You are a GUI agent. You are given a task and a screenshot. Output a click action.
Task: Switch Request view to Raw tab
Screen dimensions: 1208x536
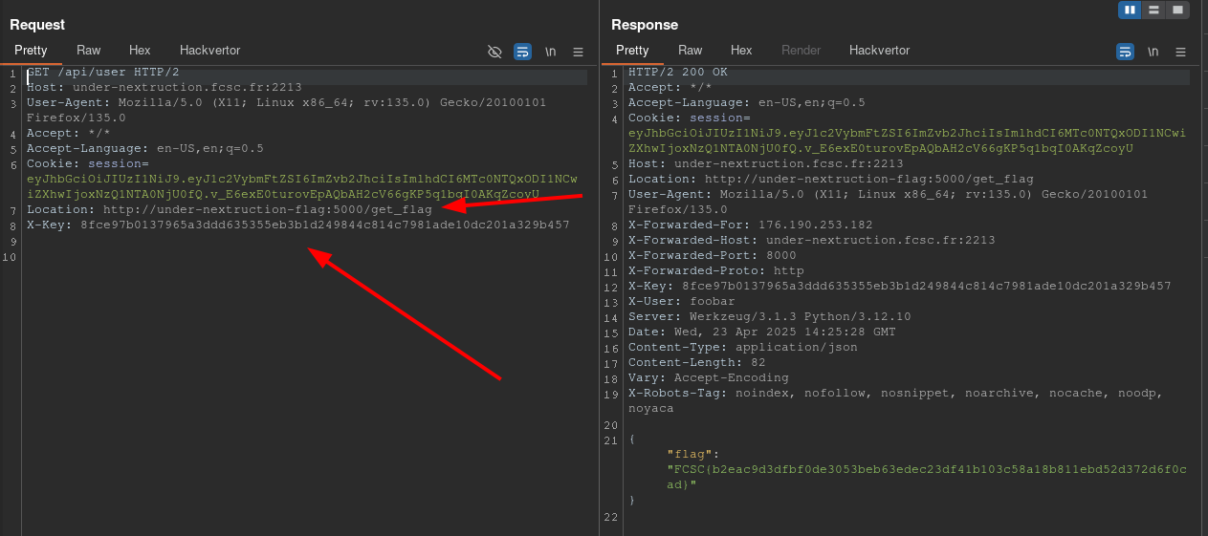point(89,50)
